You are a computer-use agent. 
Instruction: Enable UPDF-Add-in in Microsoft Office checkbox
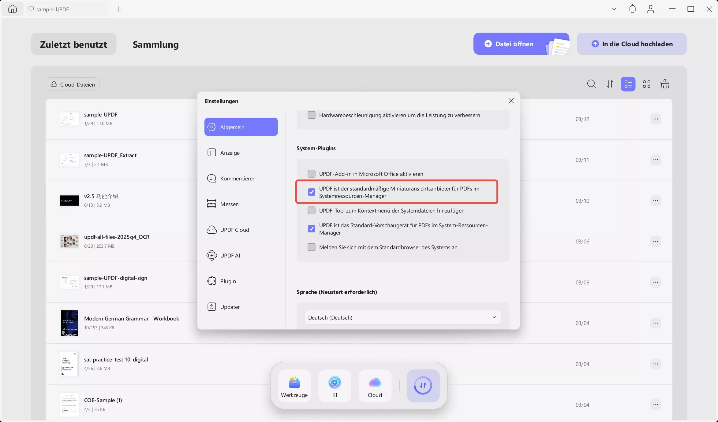pyautogui.click(x=311, y=174)
